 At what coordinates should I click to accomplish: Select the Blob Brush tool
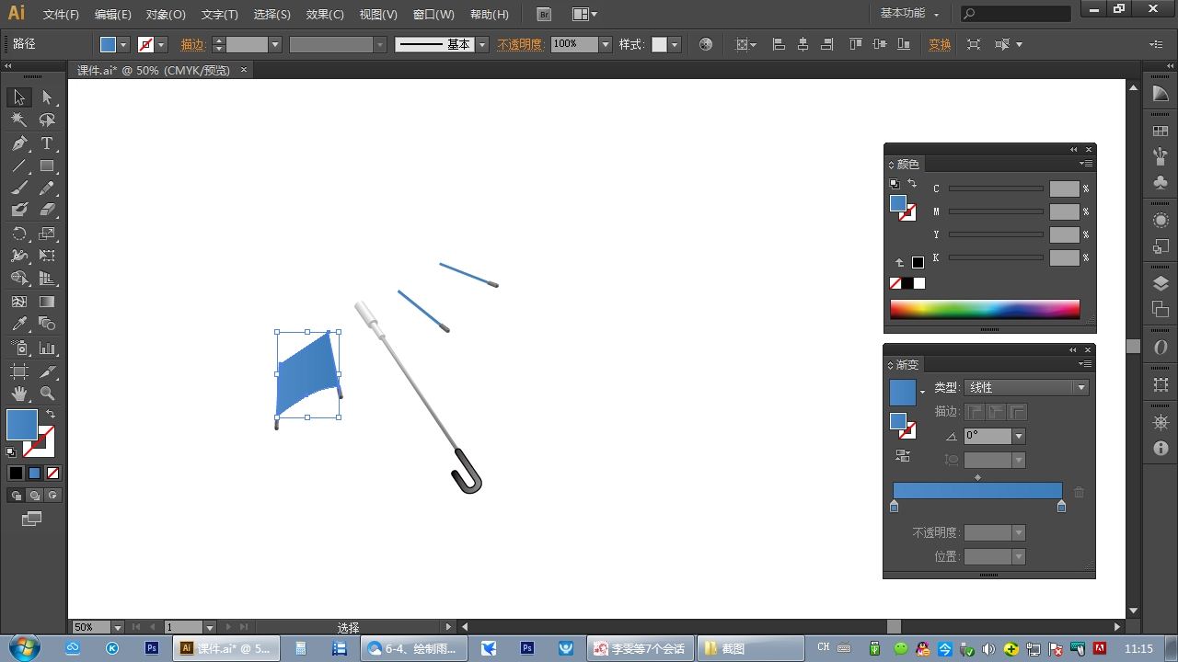[x=19, y=211]
